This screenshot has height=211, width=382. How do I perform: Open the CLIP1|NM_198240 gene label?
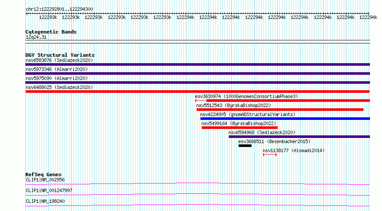pos(45,201)
